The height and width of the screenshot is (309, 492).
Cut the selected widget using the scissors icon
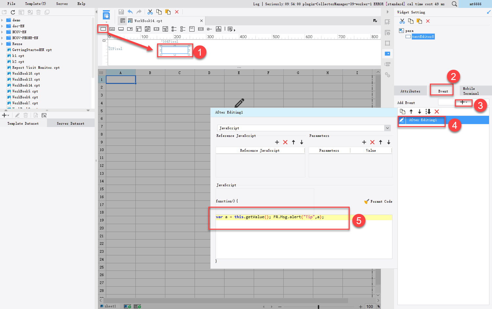pyautogui.click(x=402, y=21)
